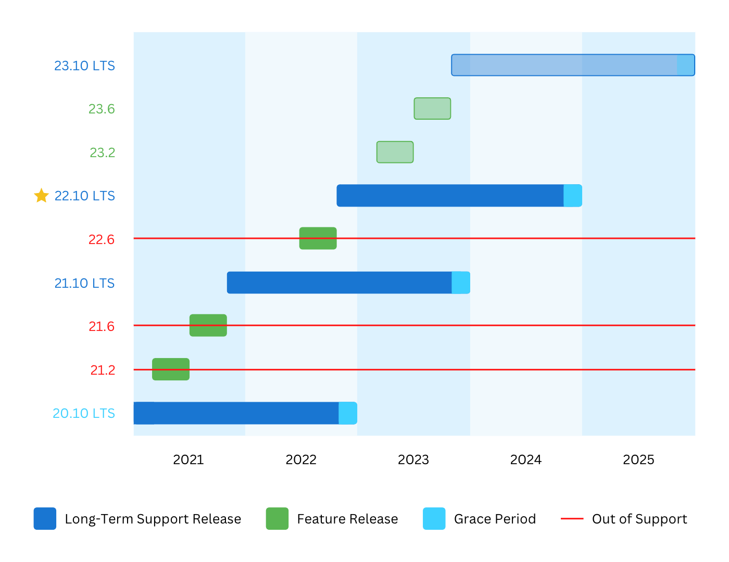This screenshot has width=729, height=562.
Task: Click the '23.6' row label
Action: pyautogui.click(x=102, y=109)
